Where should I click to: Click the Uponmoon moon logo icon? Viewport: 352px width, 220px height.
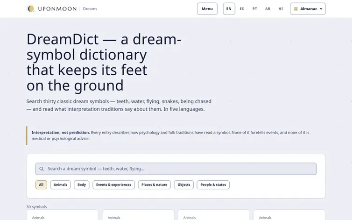tap(30, 9)
